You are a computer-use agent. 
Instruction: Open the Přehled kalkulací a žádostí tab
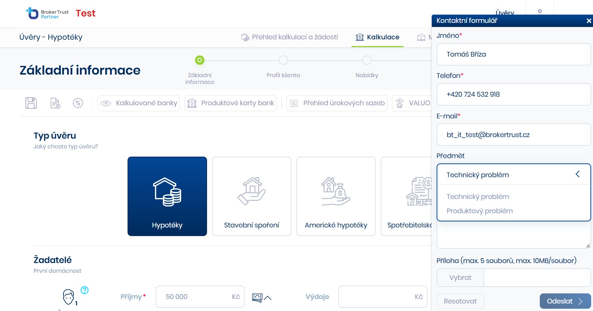coord(290,37)
